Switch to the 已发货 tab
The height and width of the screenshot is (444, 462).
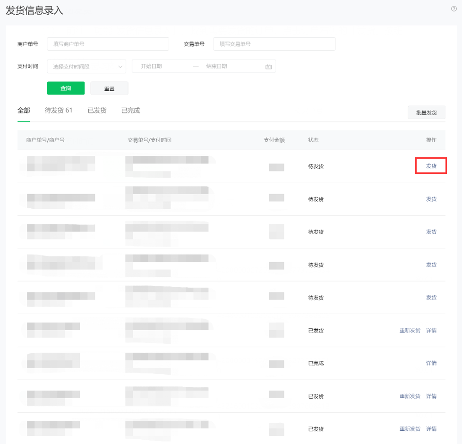click(x=97, y=111)
